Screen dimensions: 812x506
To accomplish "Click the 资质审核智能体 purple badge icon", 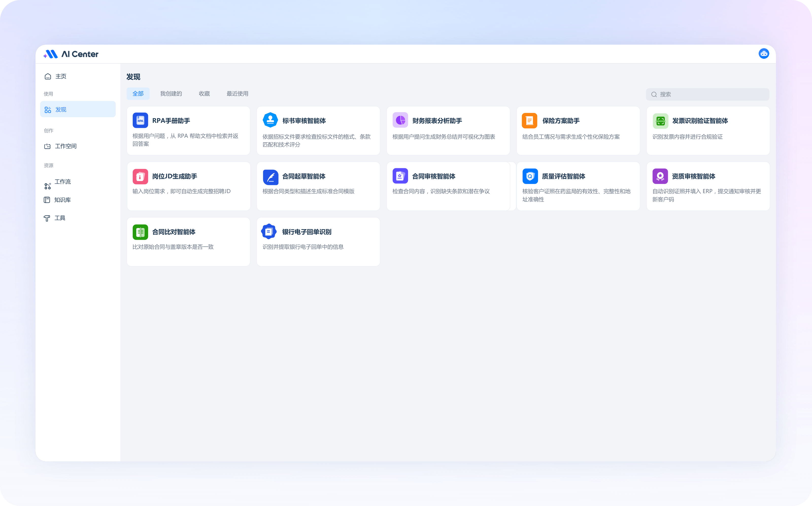I will point(660,176).
